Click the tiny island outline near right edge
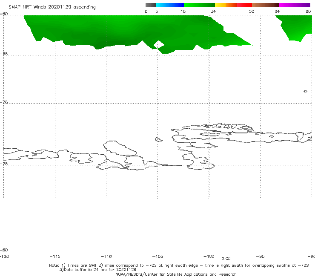The image size is (315, 277). coord(305,91)
